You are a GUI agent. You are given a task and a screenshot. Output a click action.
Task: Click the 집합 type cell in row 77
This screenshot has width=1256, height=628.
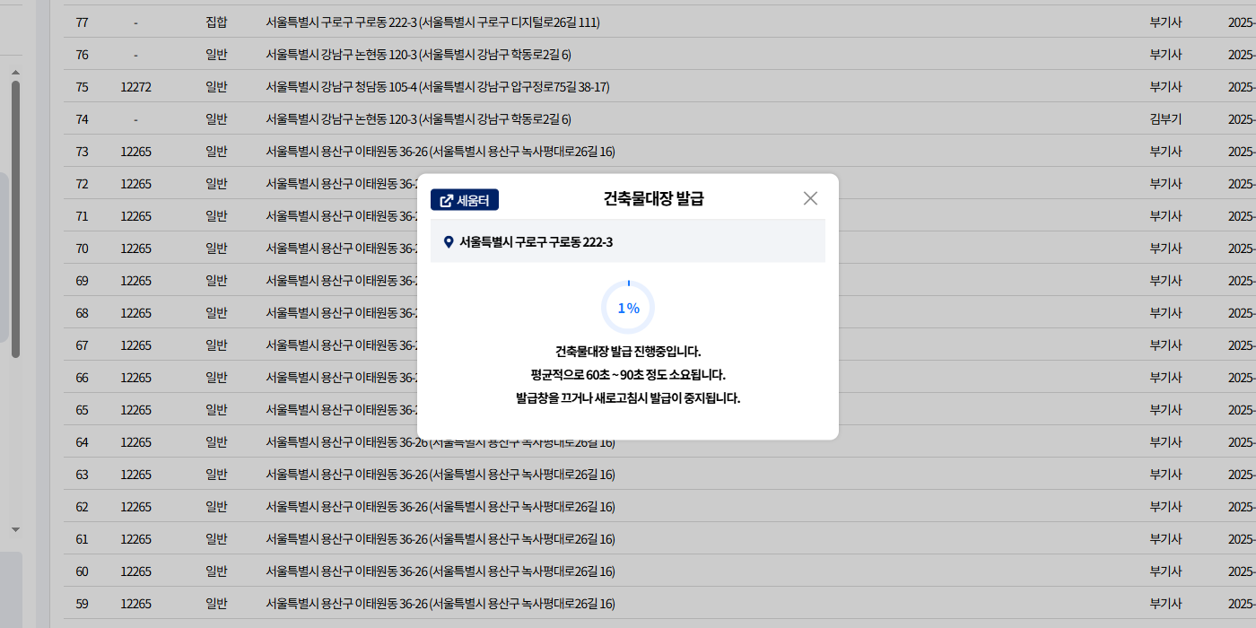[216, 22]
